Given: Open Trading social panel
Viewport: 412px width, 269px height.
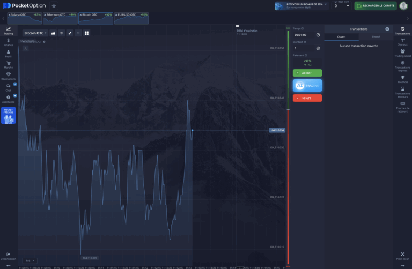Looking at the screenshot, I should tap(402, 53).
